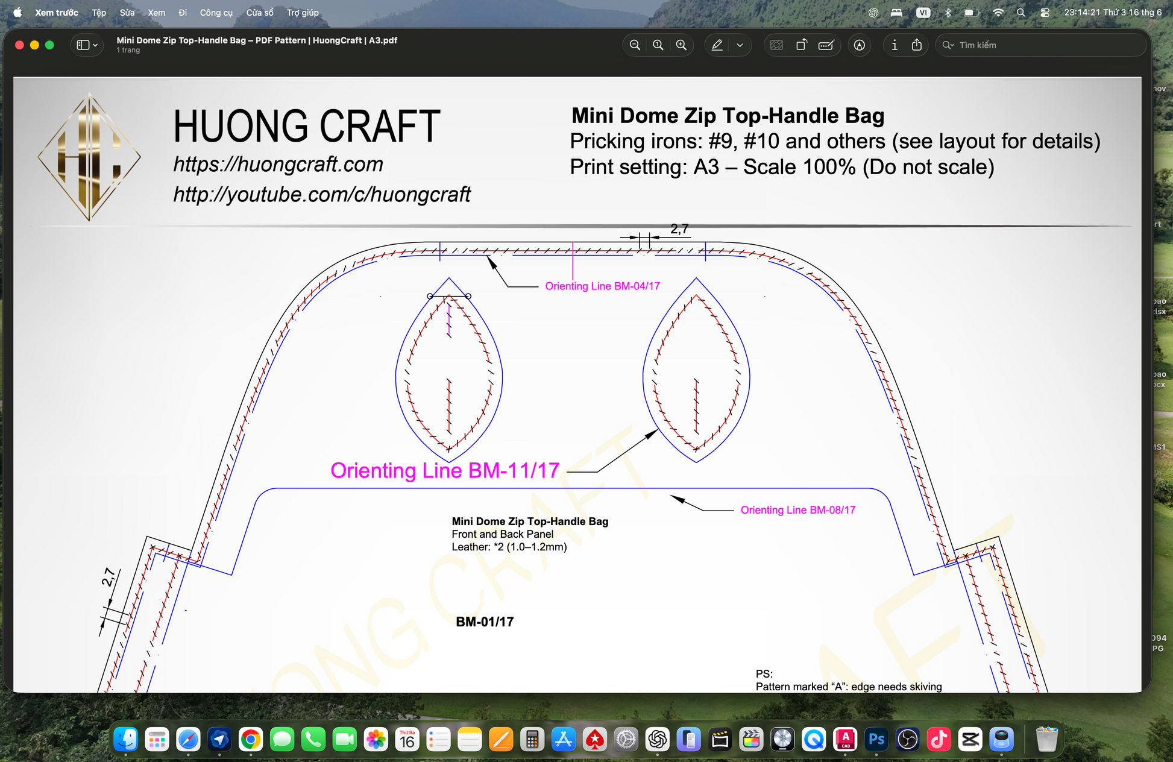Open the form filling tool

click(x=826, y=45)
